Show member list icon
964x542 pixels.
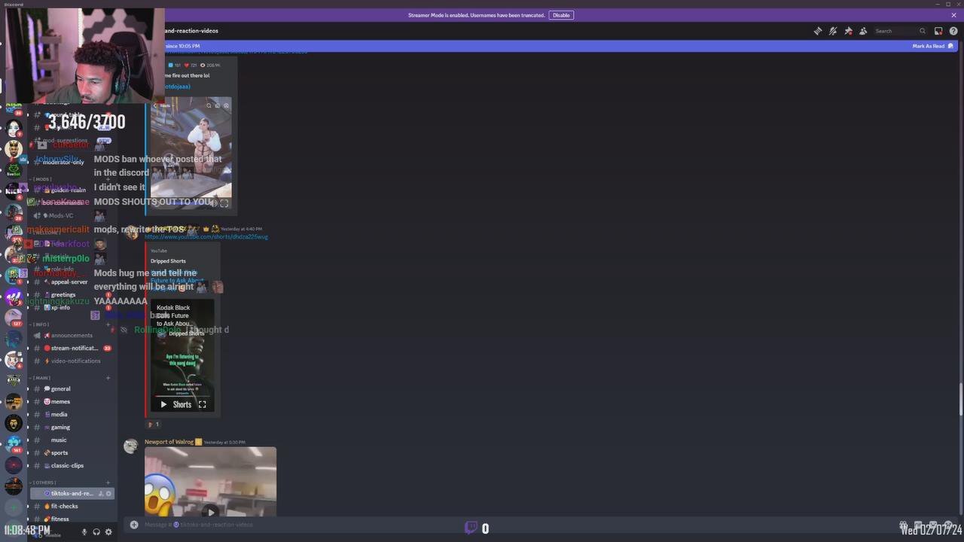pyautogui.click(x=863, y=31)
